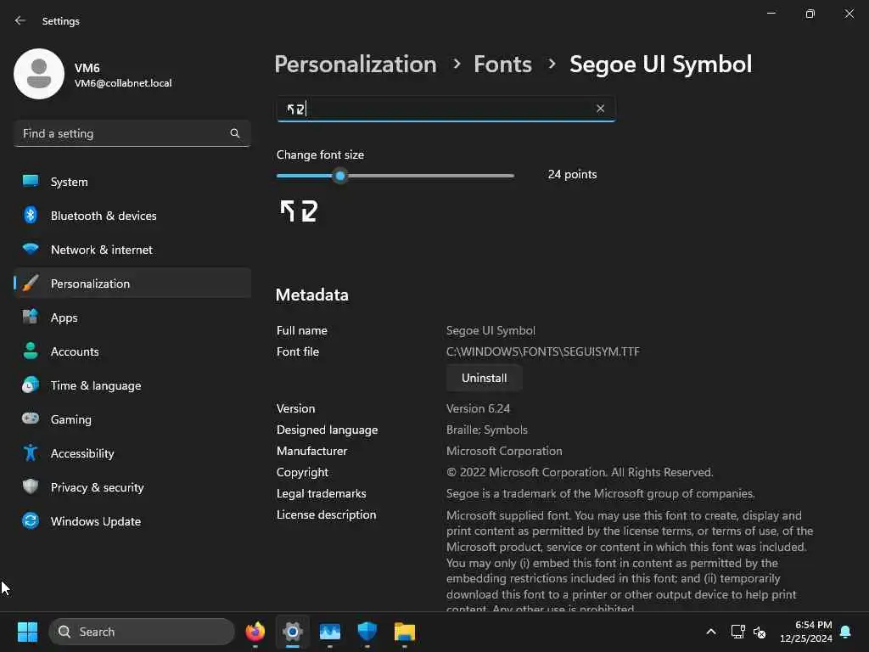The width and height of the screenshot is (869, 652).
Task: Click the 'Microsoft Corporation' manufacturer value
Action: click(x=504, y=451)
